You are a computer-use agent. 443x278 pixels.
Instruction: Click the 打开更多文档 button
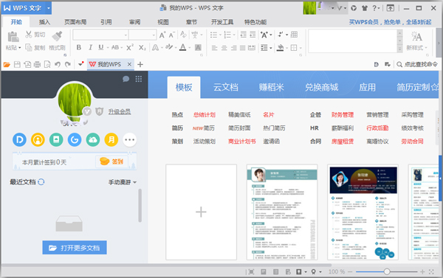point(75,248)
